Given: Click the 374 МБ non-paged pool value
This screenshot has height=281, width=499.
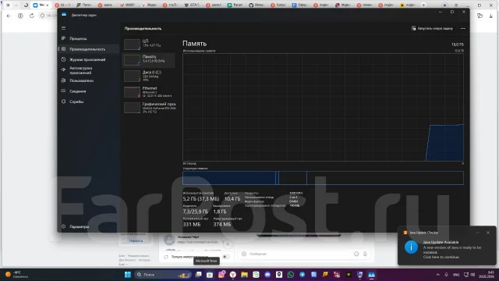Looking at the screenshot, I should tap(222, 224).
